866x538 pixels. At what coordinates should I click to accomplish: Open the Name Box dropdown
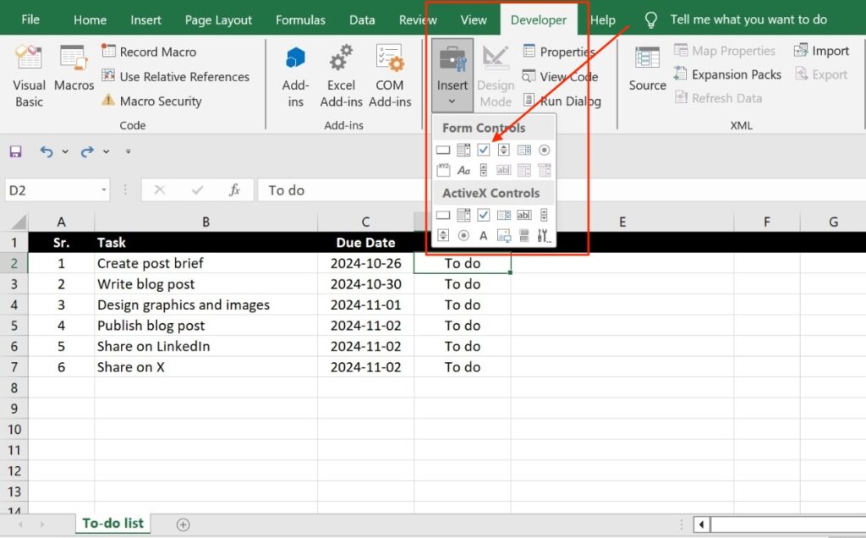click(105, 191)
